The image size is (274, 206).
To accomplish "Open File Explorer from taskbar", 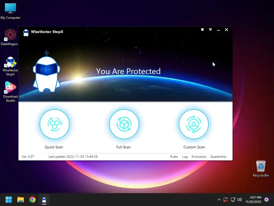I will coord(20,200).
